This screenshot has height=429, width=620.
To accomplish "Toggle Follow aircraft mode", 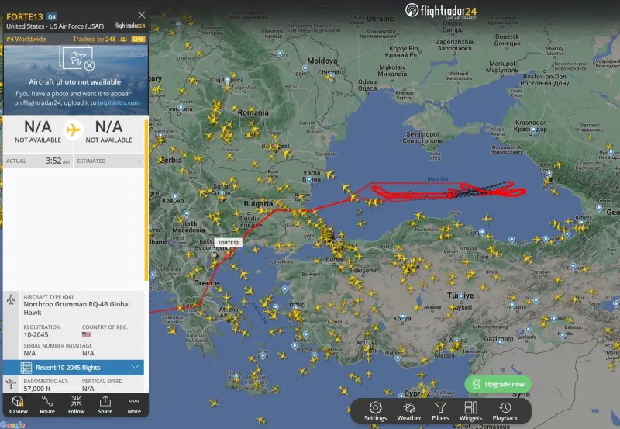I will point(76,404).
